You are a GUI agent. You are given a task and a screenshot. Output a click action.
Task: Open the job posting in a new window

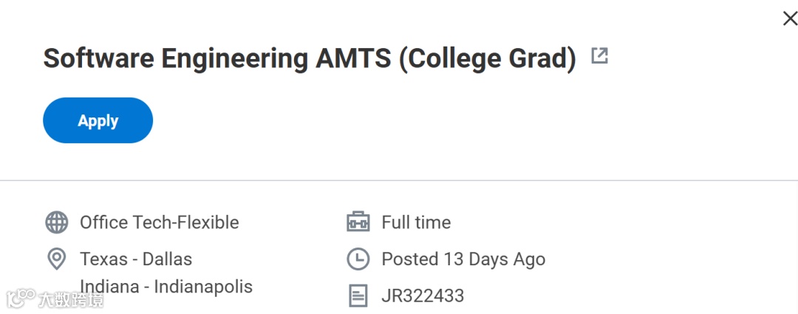599,56
